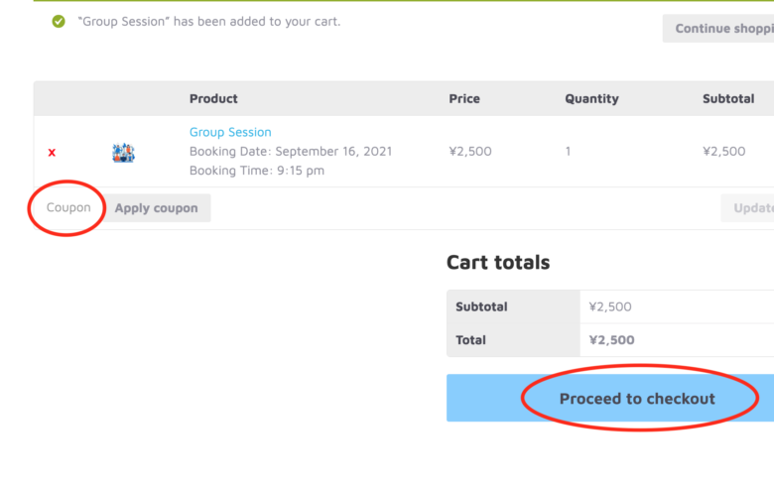
Task: Click the Proceed to checkout button
Action: tap(610, 398)
